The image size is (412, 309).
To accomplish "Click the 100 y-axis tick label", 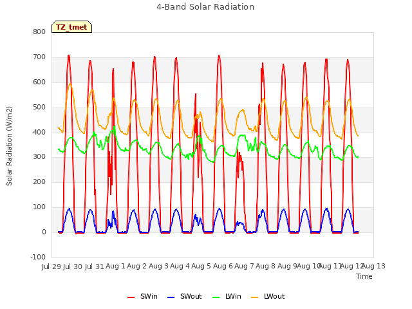I will point(39,207).
